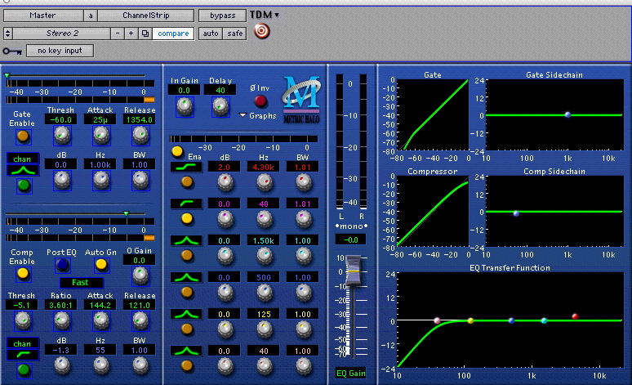Image resolution: width=632 pixels, height=385 pixels.
Task: Click the red target automation icon
Action: pos(261,31)
